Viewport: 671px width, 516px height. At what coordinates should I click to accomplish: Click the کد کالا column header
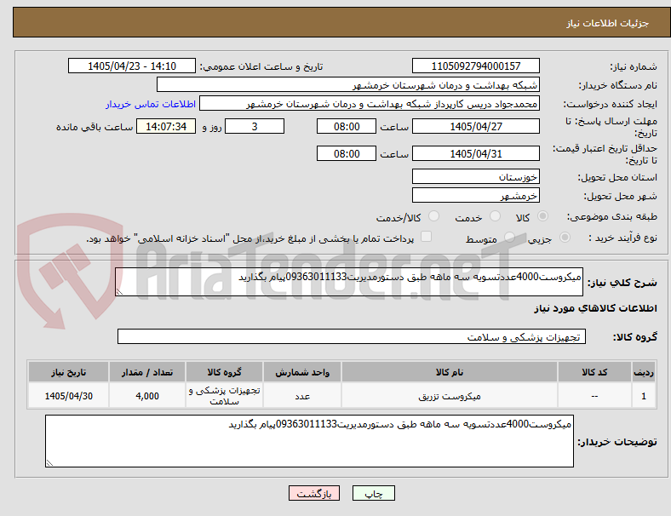point(594,372)
